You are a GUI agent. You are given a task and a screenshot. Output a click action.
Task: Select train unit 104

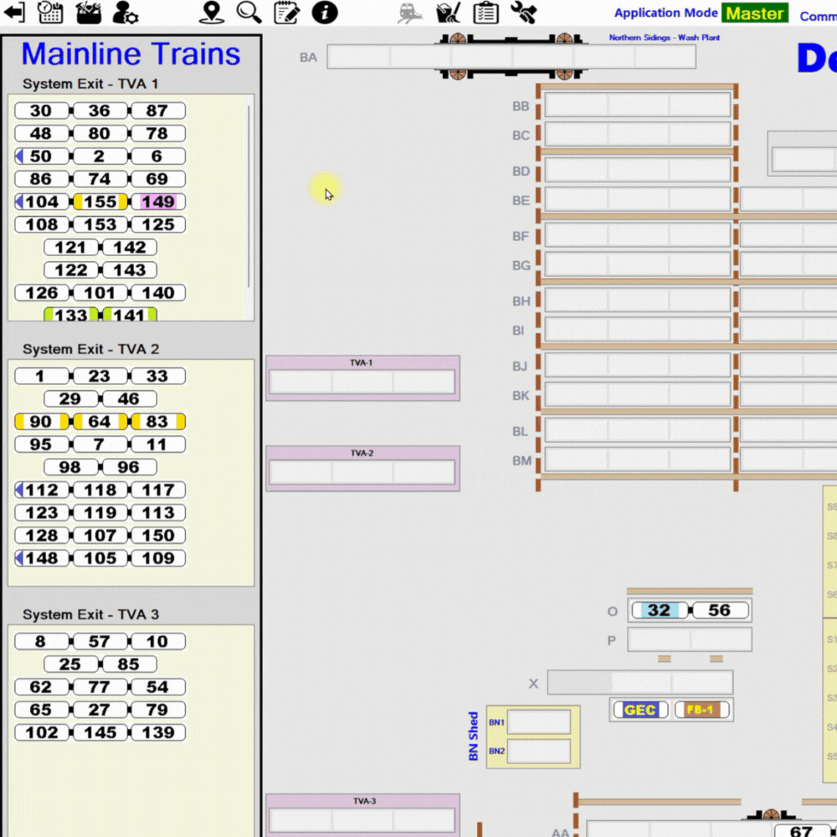41,202
